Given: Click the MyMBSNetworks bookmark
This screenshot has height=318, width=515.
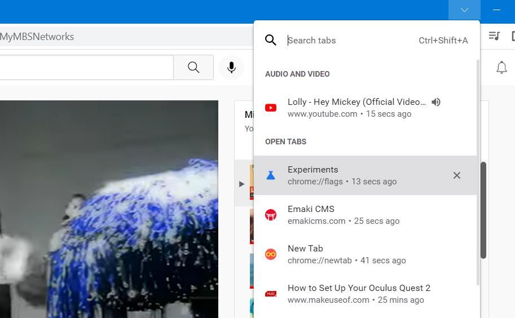Looking at the screenshot, I should [37, 37].
